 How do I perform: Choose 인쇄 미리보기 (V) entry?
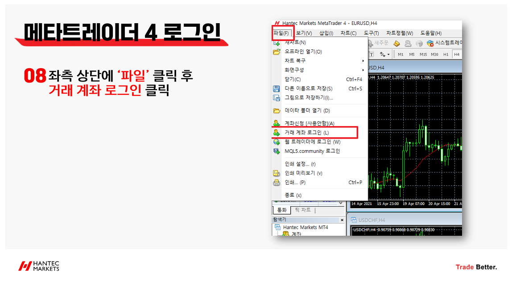pyautogui.click(x=320, y=173)
